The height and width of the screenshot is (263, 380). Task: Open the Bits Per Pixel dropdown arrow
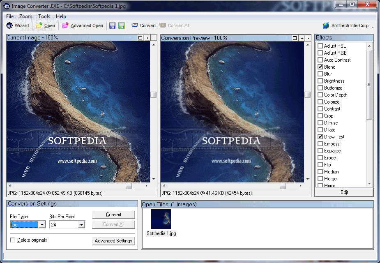point(81,225)
